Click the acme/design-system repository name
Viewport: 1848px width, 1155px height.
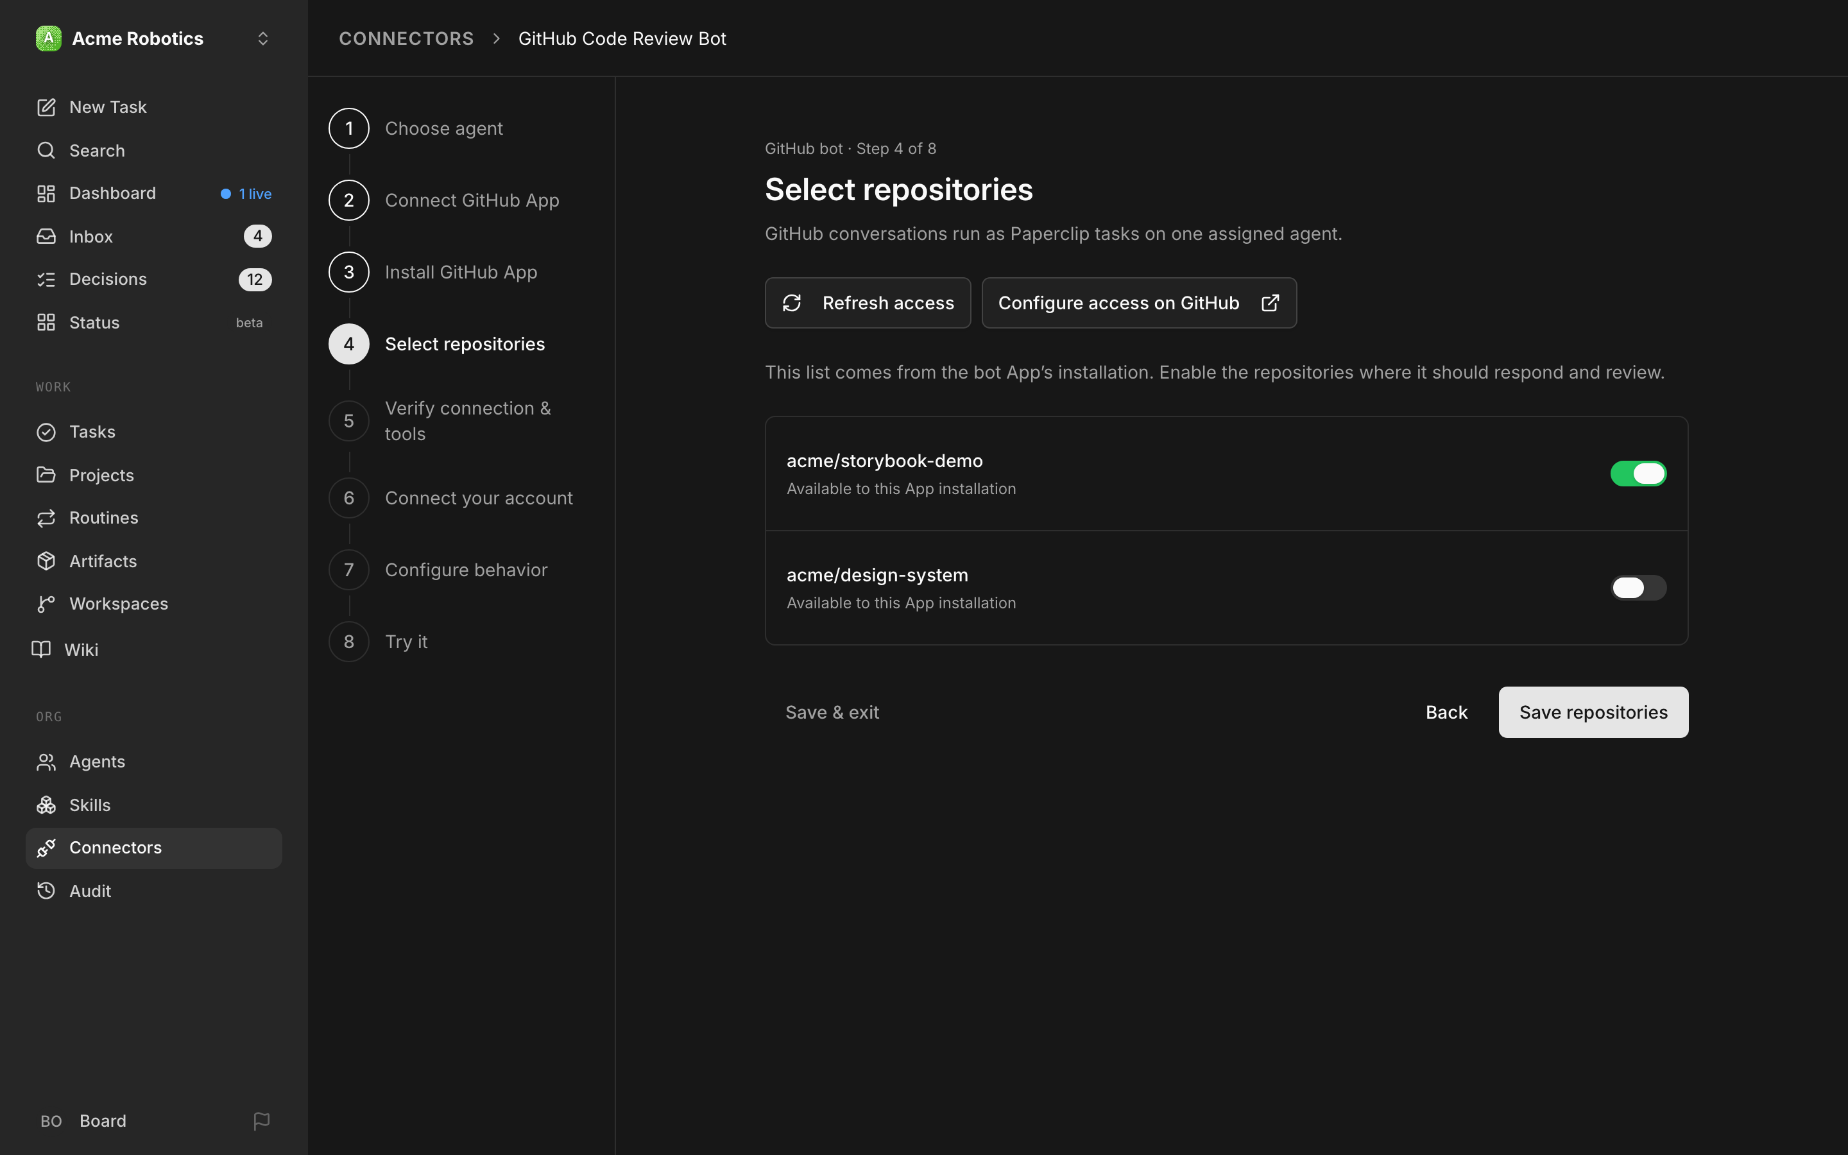[877, 575]
